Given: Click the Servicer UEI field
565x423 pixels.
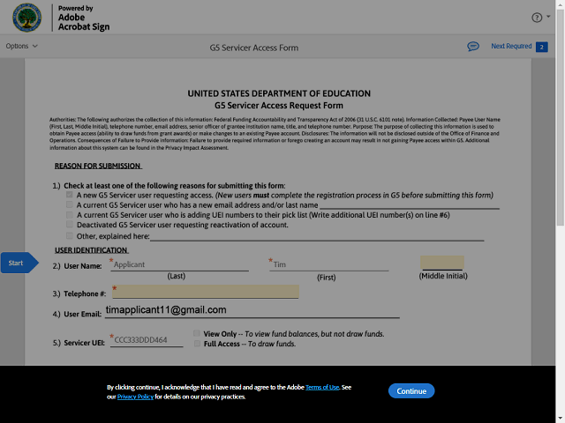Looking at the screenshot, I should click(147, 340).
